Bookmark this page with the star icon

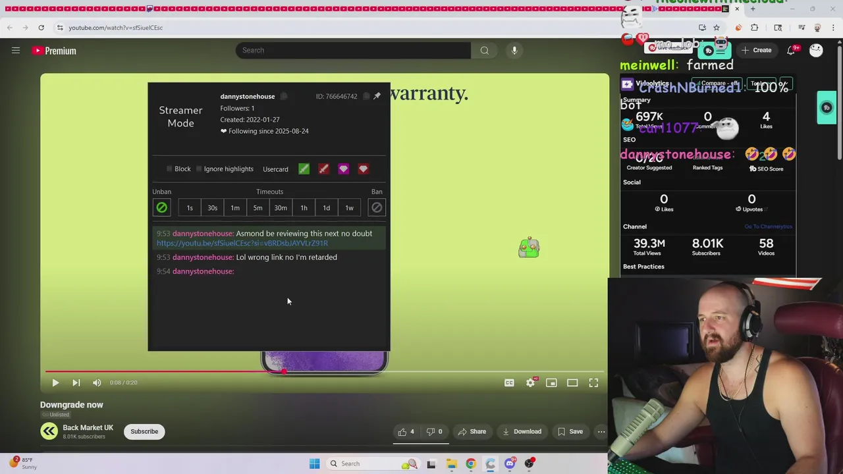pyautogui.click(x=717, y=28)
